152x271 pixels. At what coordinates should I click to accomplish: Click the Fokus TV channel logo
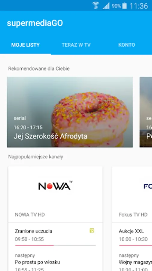pyautogui.click(x=148, y=186)
